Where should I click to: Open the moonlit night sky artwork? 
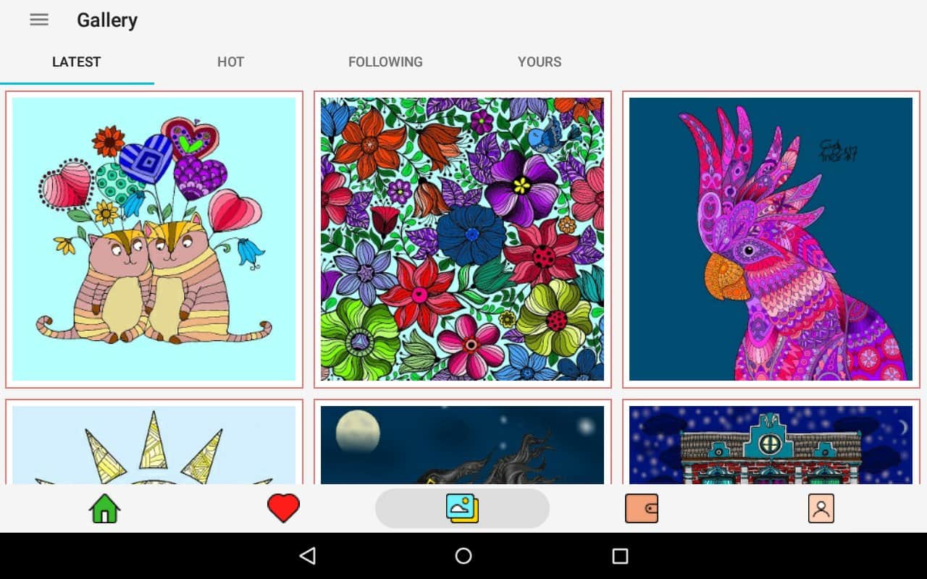(x=463, y=441)
